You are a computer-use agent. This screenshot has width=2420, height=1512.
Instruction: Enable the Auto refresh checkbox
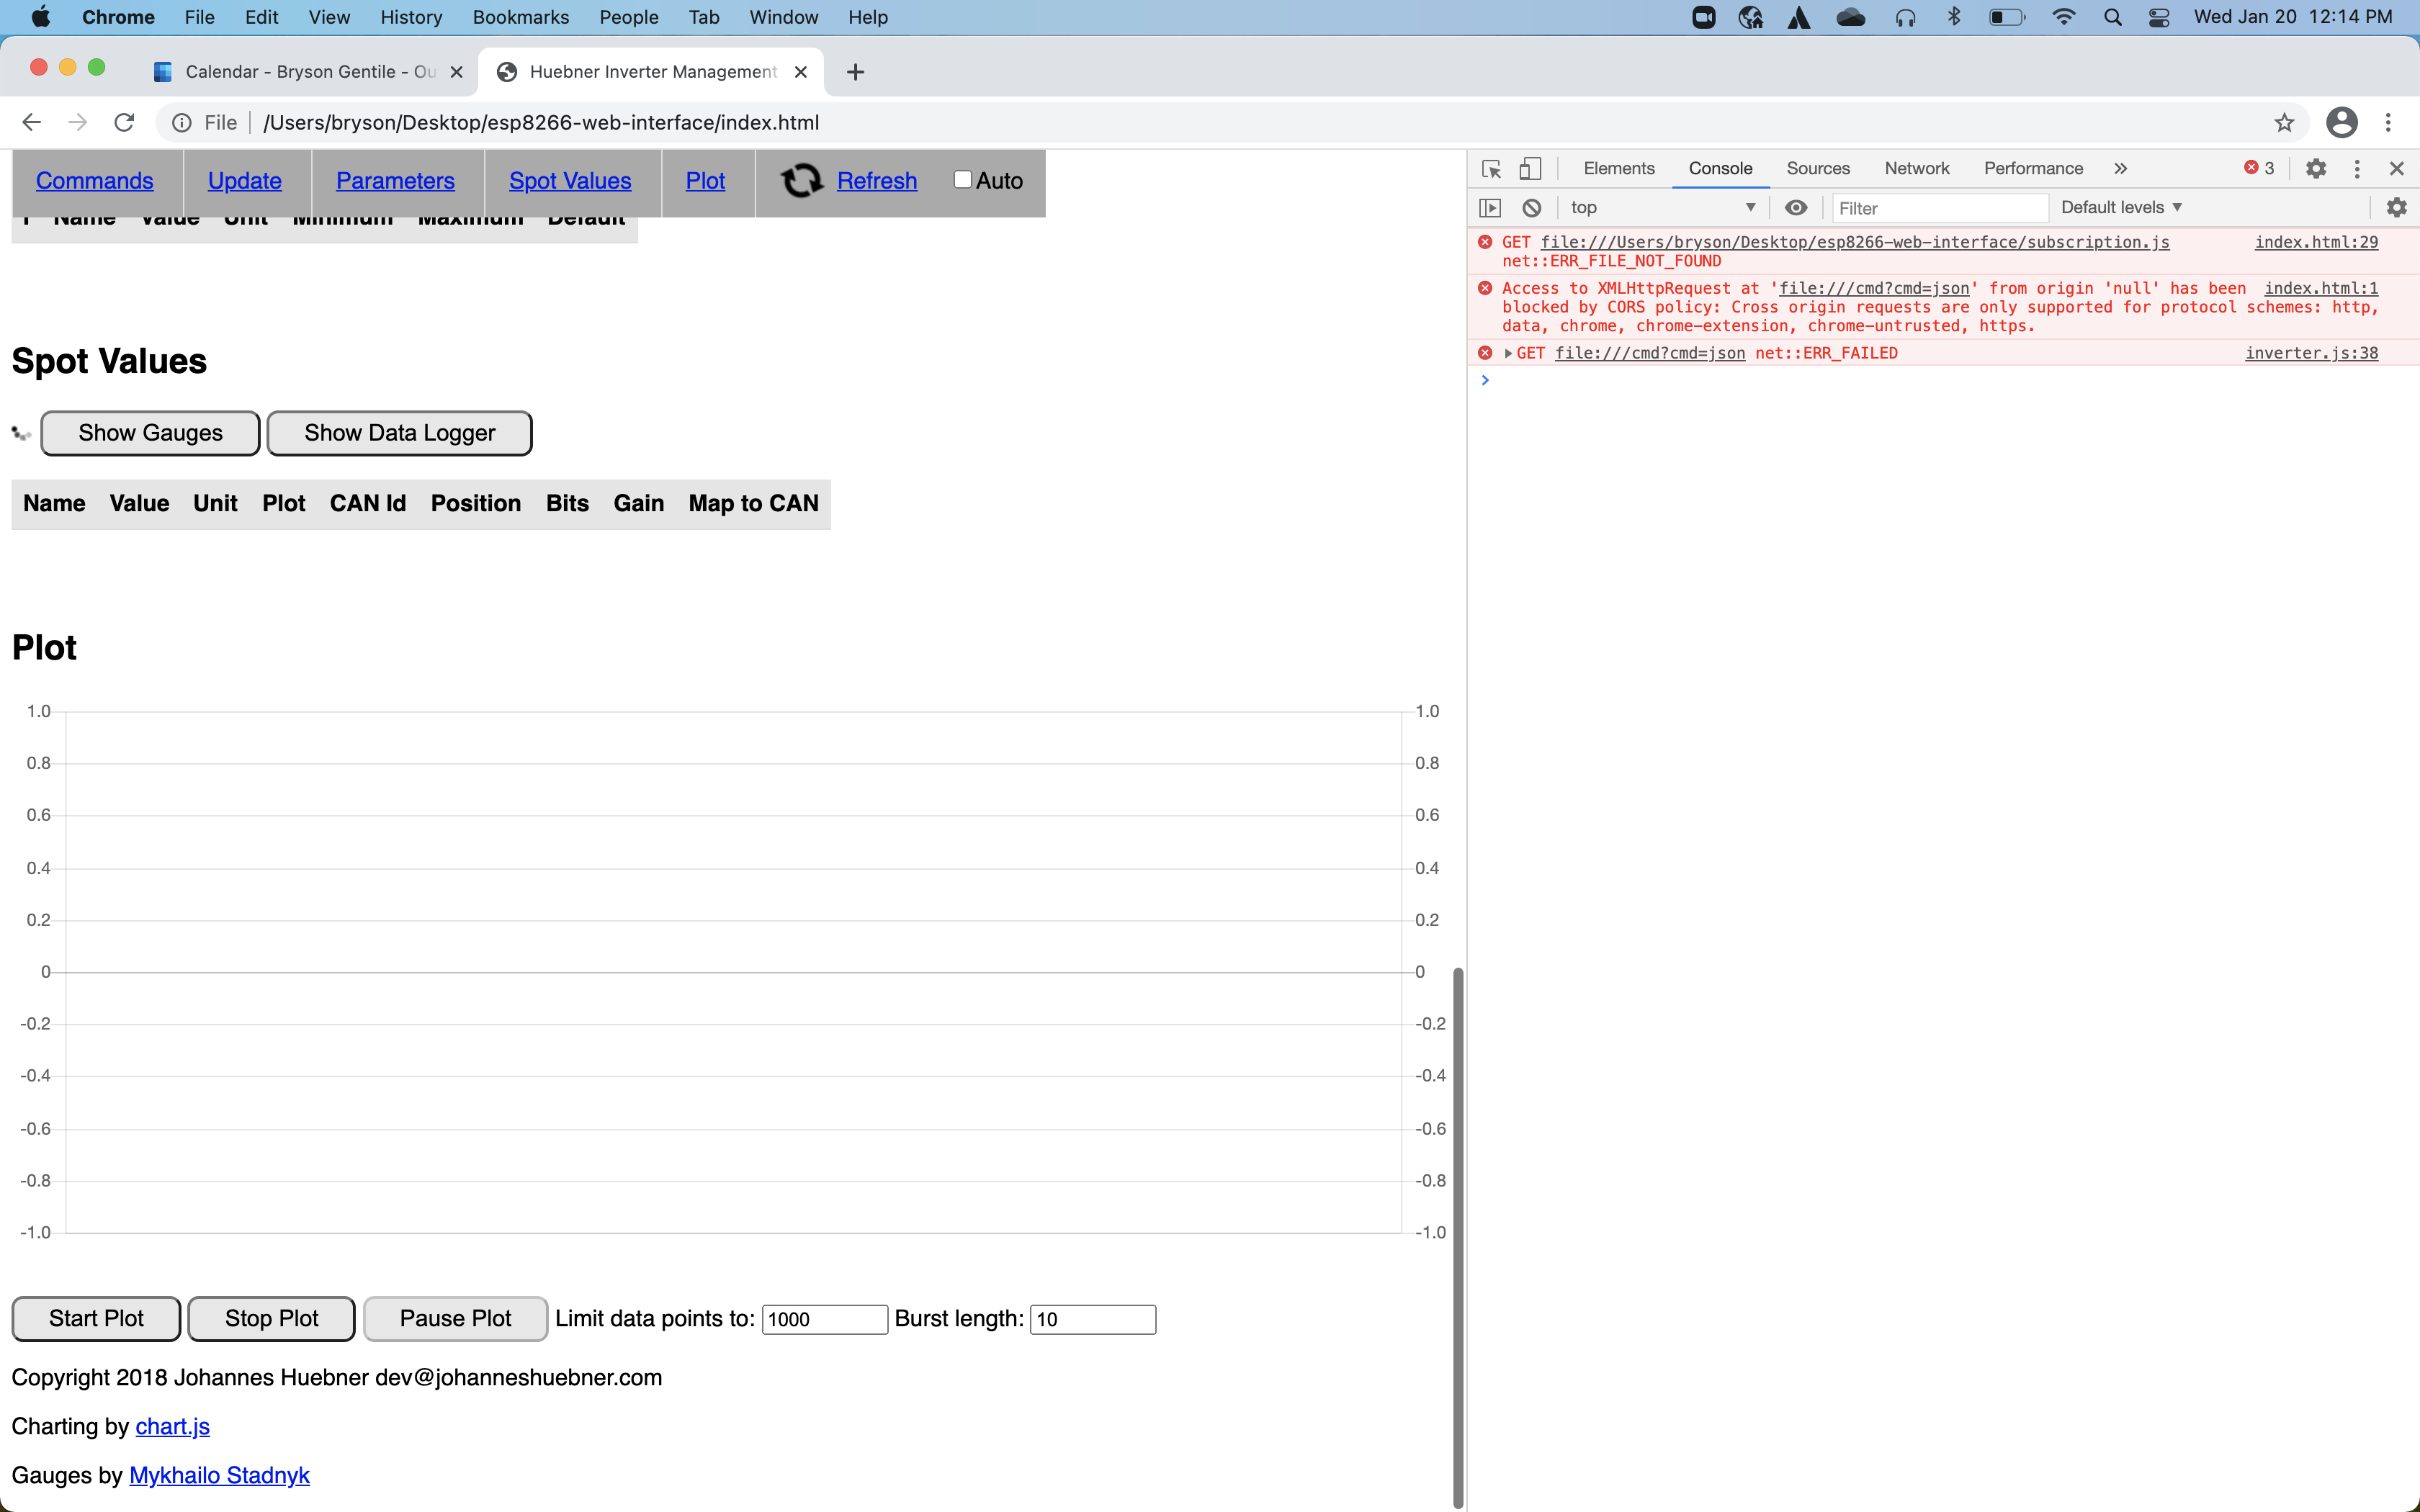click(x=962, y=180)
